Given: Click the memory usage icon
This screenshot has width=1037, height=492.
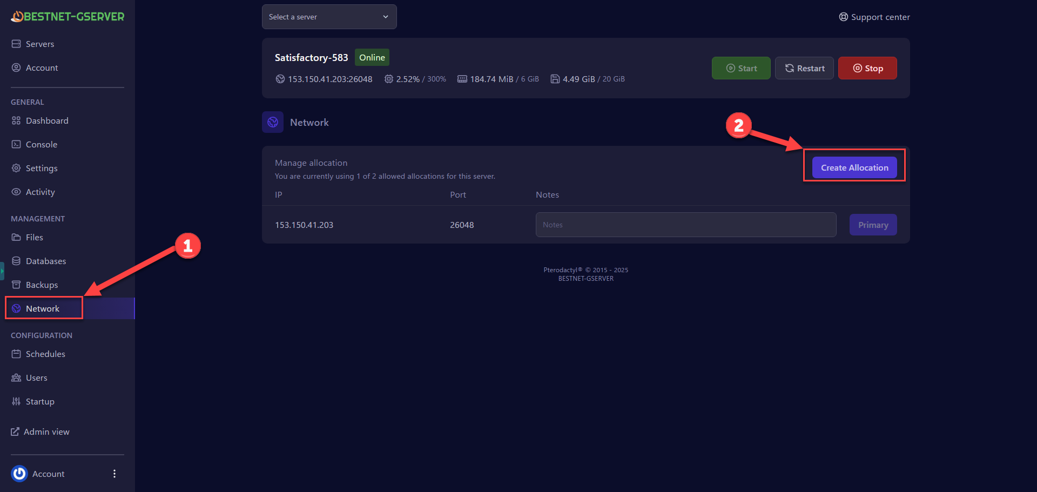Looking at the screenshot, I should point(462,79).
